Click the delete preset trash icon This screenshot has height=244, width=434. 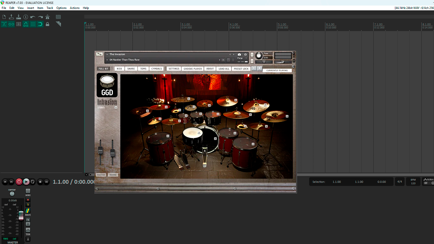point(233,60)
